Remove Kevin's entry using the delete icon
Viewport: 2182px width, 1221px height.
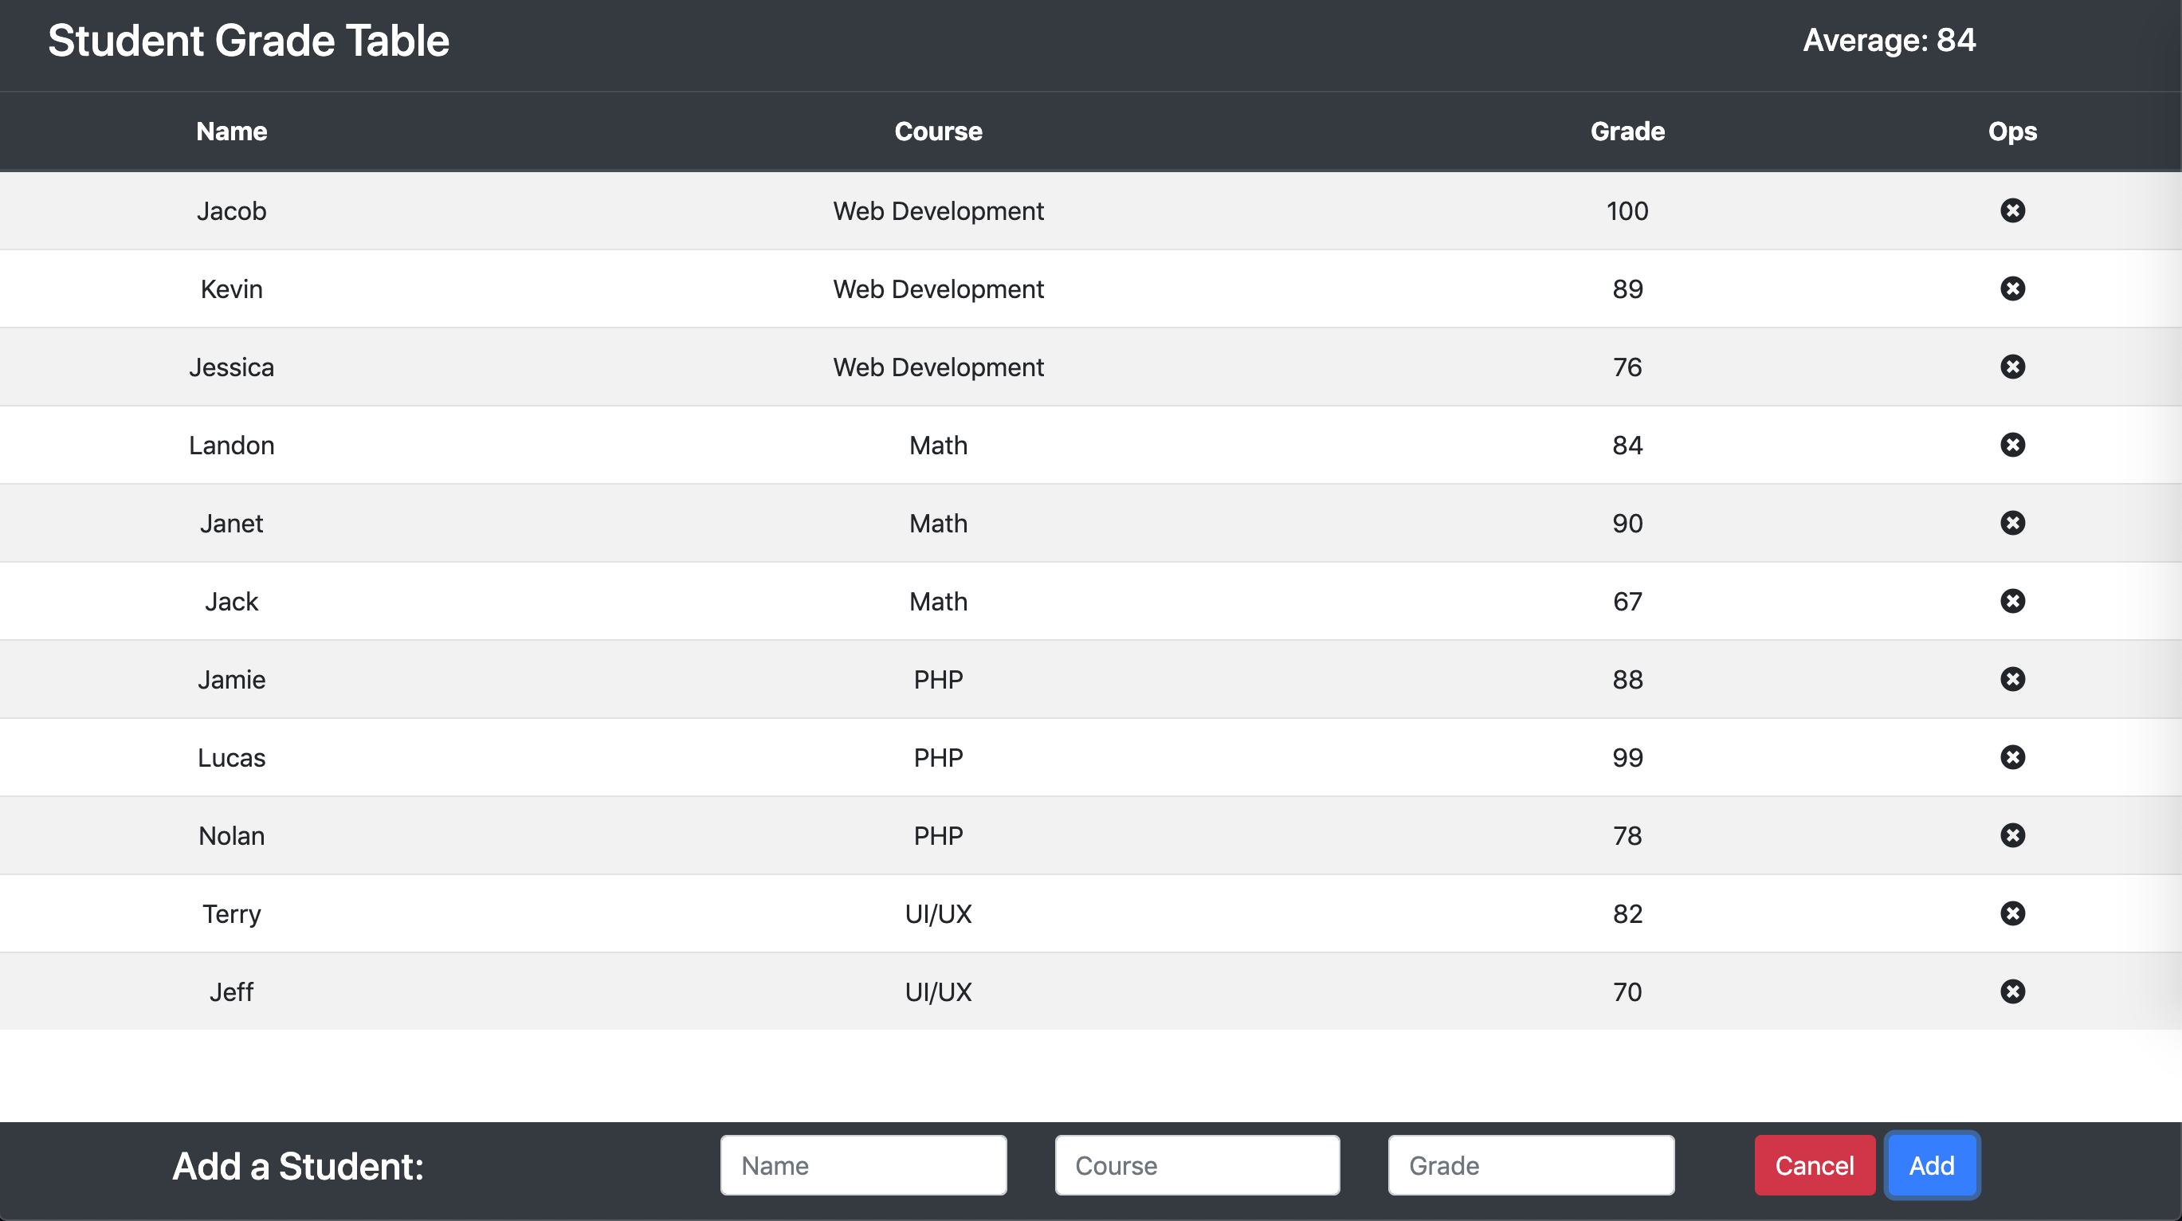click(x=2011, y=289)
